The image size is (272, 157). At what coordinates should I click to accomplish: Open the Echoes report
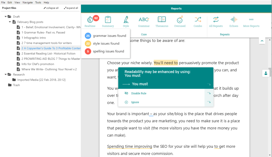[x=234, y=21]
